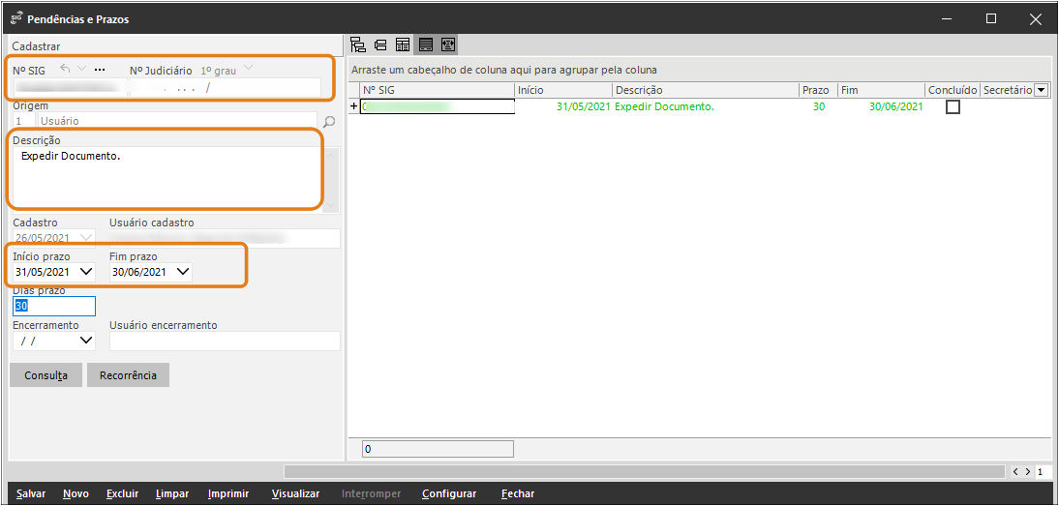Click the Prazo cell showing 30 in grid
This screenshot has height=506, width=1059.
pos(819,106)
